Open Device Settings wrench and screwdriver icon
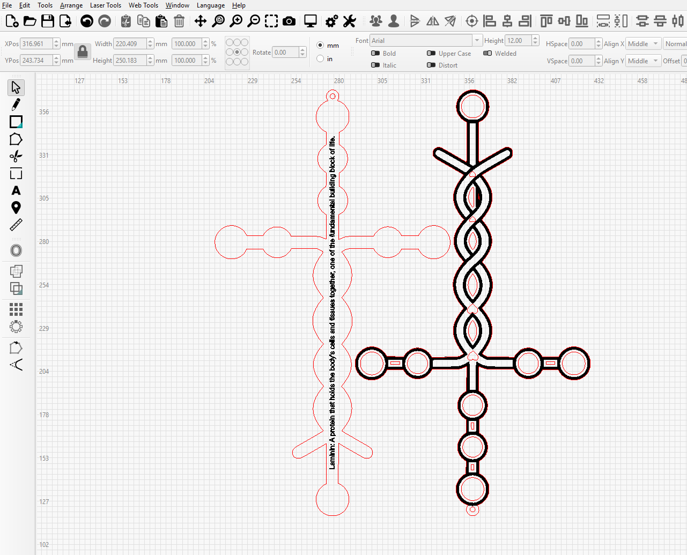687x555 pixels. coord(350,21)
